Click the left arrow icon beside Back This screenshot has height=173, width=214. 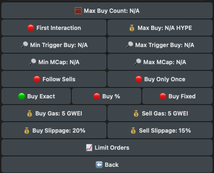pos(99,165)
